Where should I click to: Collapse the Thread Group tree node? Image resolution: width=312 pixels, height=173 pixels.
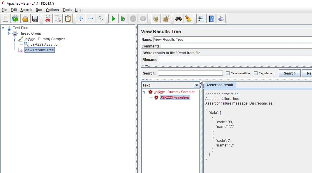click(x=9, y=33)
